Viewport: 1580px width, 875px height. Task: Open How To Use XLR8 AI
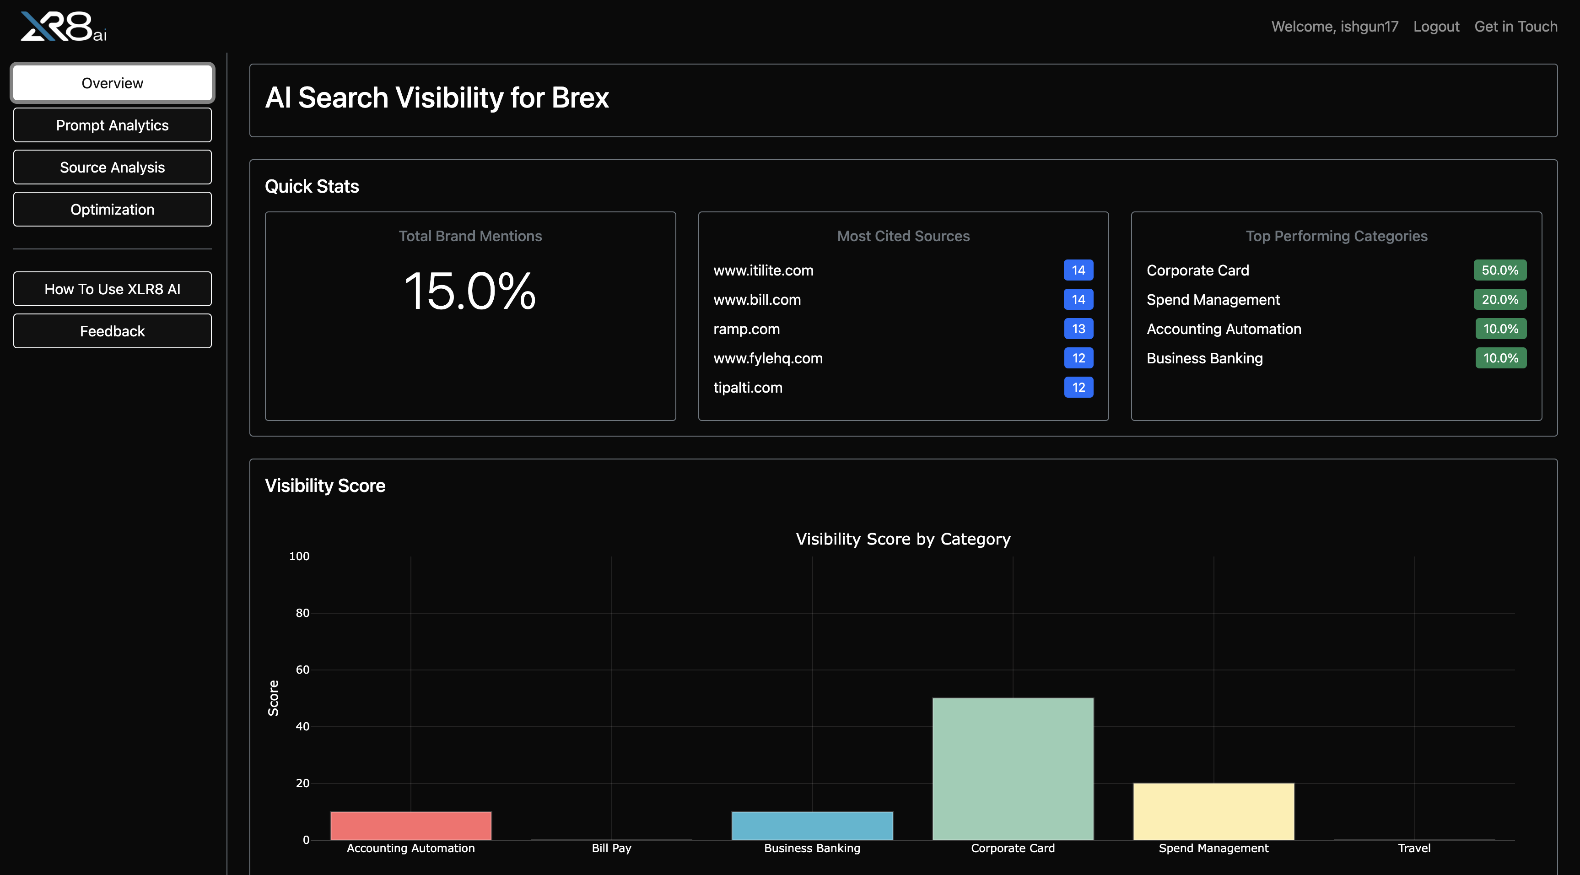coord(112,289)
